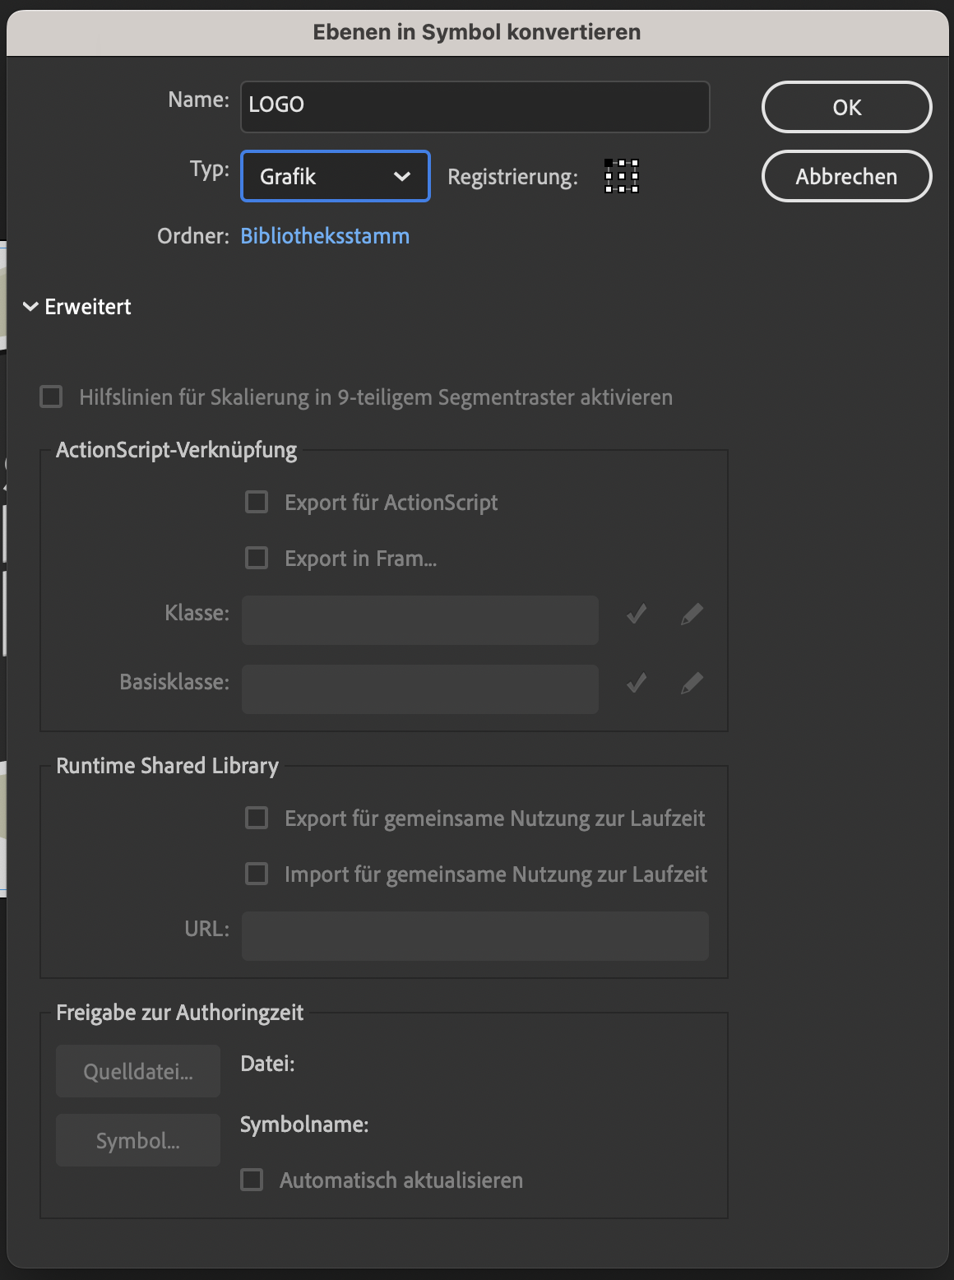Check Export für ActionScript
The width and height of the screenshot is (954, 1280).
coord(257,502)
